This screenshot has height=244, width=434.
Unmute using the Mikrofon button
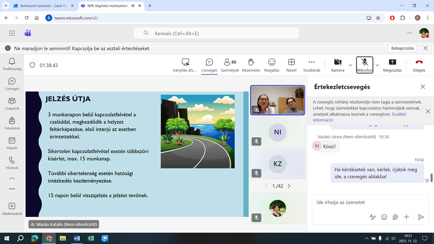[x=364, y=65]
